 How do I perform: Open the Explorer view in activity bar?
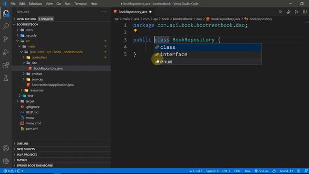pos(6,14)
